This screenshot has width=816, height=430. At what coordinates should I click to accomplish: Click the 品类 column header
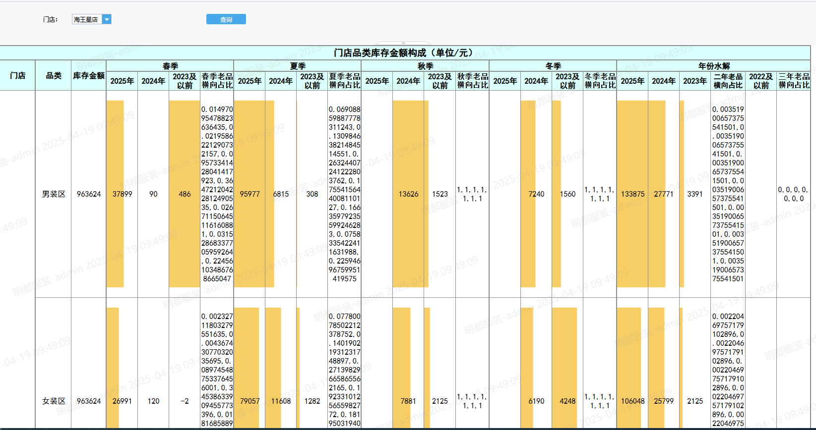point(54,75)
